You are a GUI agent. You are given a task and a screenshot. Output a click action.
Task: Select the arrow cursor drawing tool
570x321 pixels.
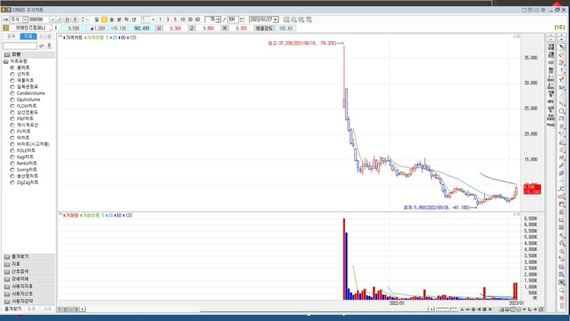562,46
